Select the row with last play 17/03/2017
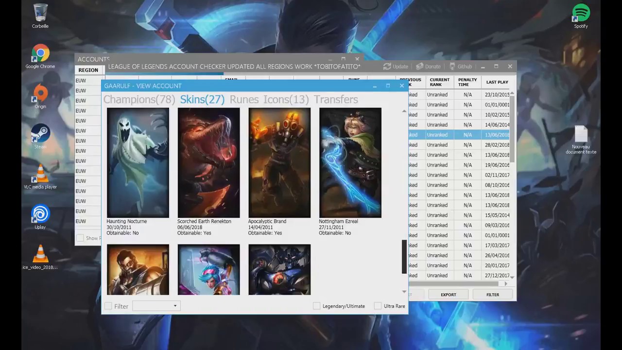This screenshot has height=350, width=622. 459,245
